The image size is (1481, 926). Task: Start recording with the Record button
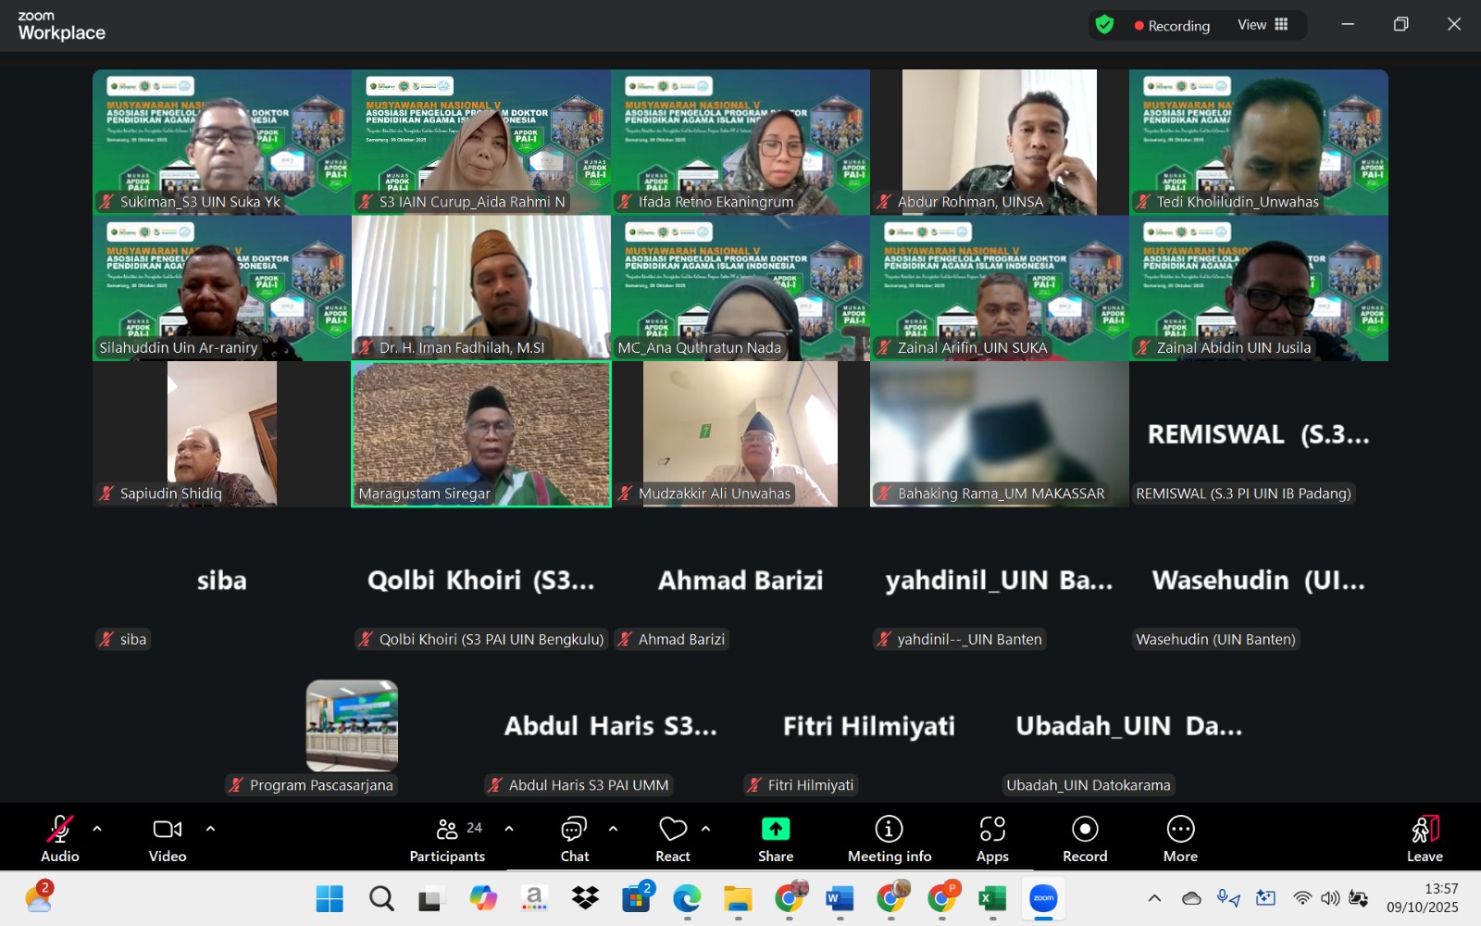(1085, 837)
